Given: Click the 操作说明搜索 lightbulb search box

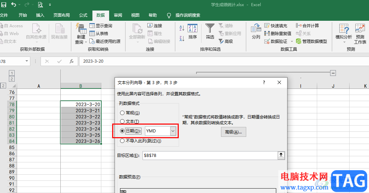Looking at the screenshot, I should tap(183, 15).
